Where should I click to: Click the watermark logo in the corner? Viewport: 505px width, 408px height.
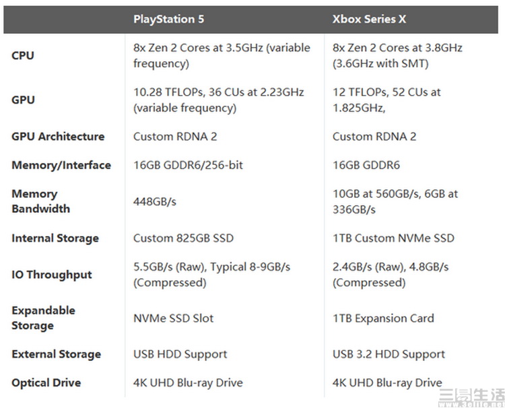[471, 398]
